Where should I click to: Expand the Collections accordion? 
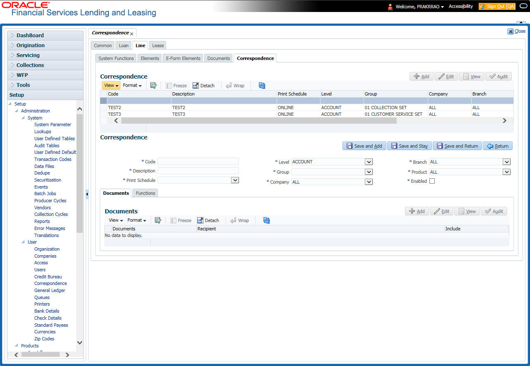[x=45, y=65]
